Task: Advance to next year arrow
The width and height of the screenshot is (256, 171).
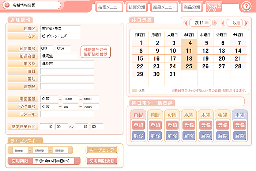Action: pos(215,23)
